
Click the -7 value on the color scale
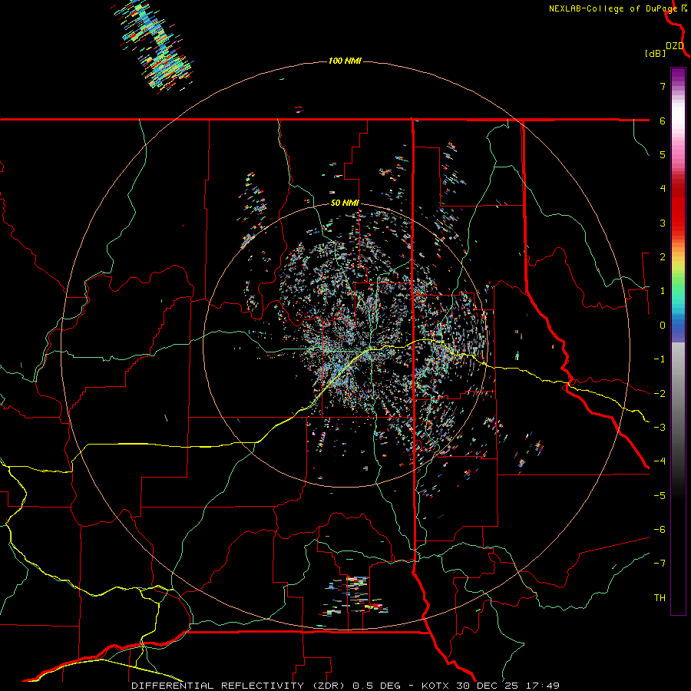(x=660, y=564)
